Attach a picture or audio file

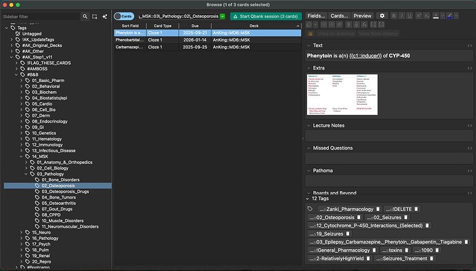(349, 25)
